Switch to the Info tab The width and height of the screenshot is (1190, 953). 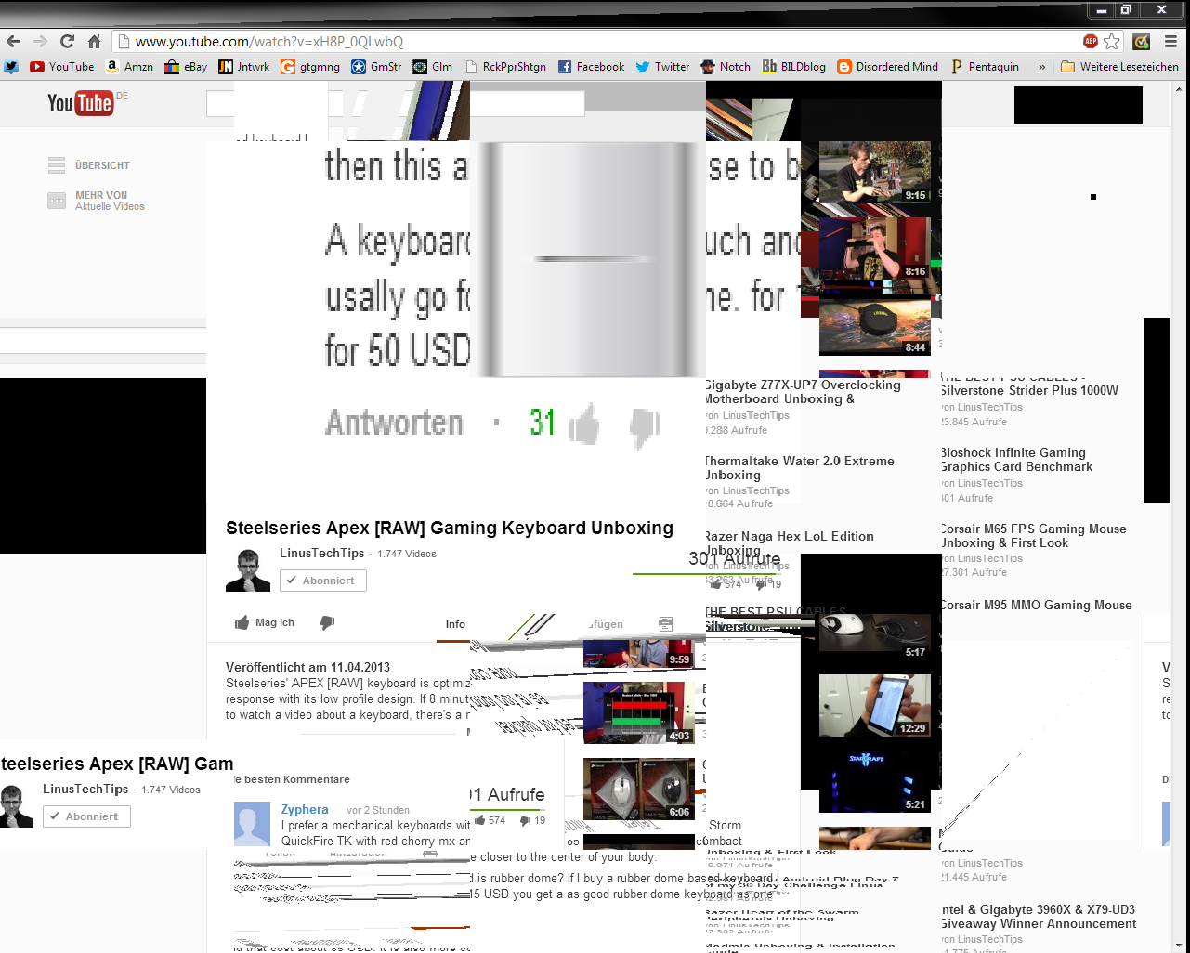455,624
